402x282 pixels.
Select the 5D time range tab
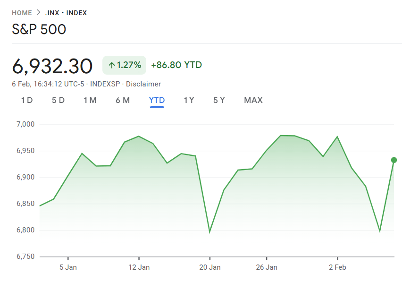click(x=58, y=100)
